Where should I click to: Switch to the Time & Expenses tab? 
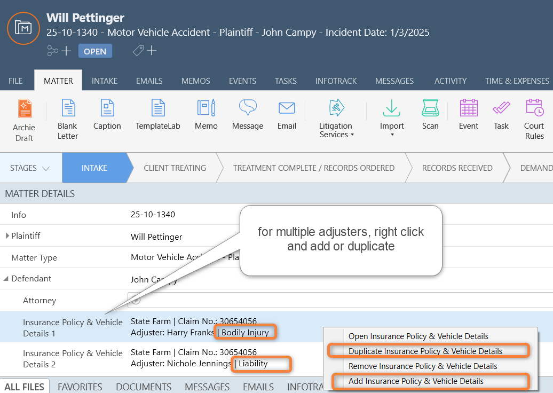[517, 81]
